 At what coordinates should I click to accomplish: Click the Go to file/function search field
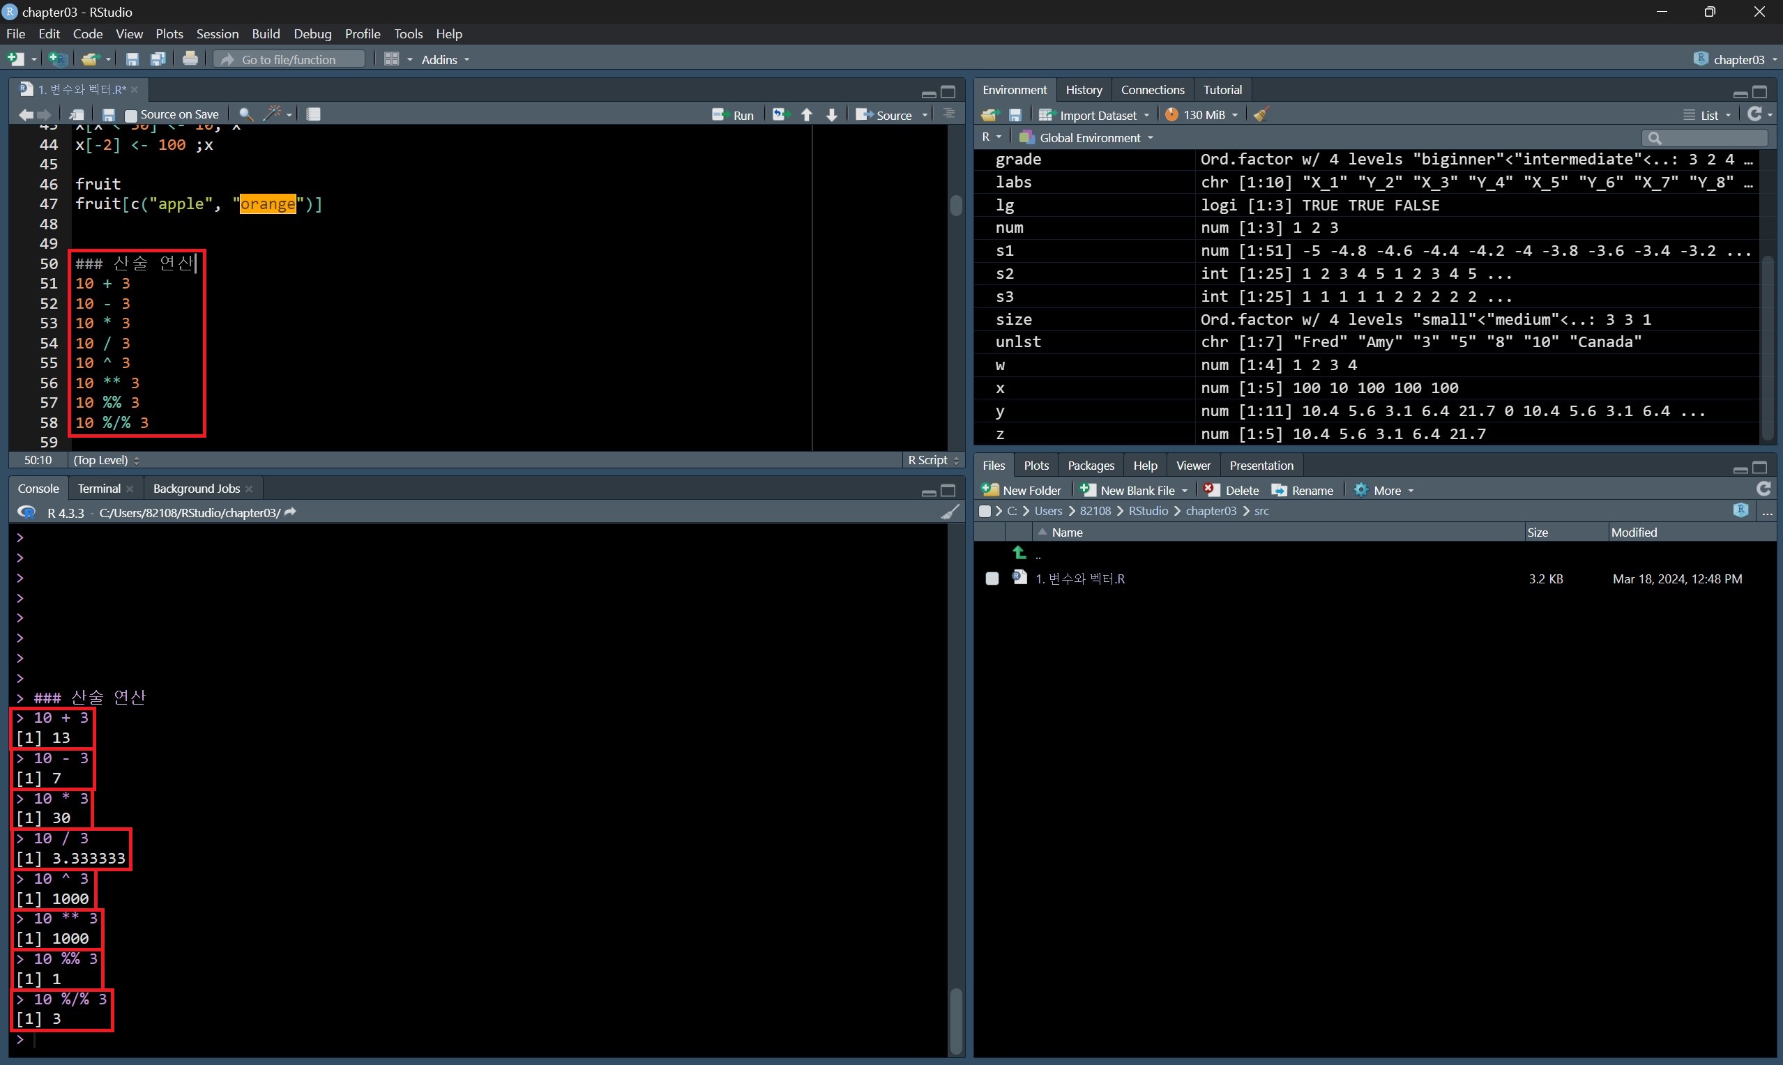(289, 59)
